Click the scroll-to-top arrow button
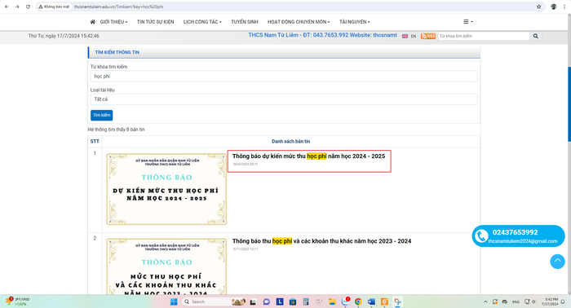Viewport: 571px width, 308px height. point(557,261)
